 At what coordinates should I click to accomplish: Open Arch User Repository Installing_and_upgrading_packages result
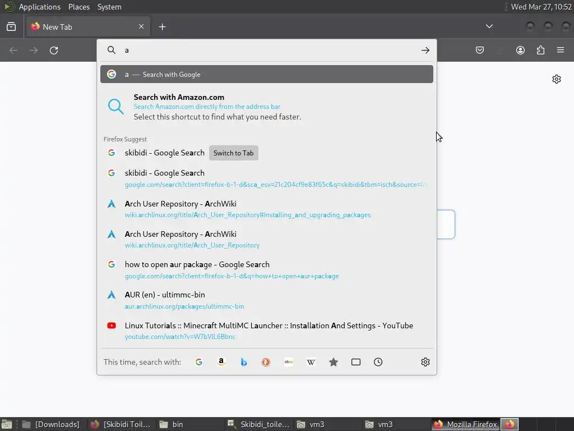coord(266,209)
